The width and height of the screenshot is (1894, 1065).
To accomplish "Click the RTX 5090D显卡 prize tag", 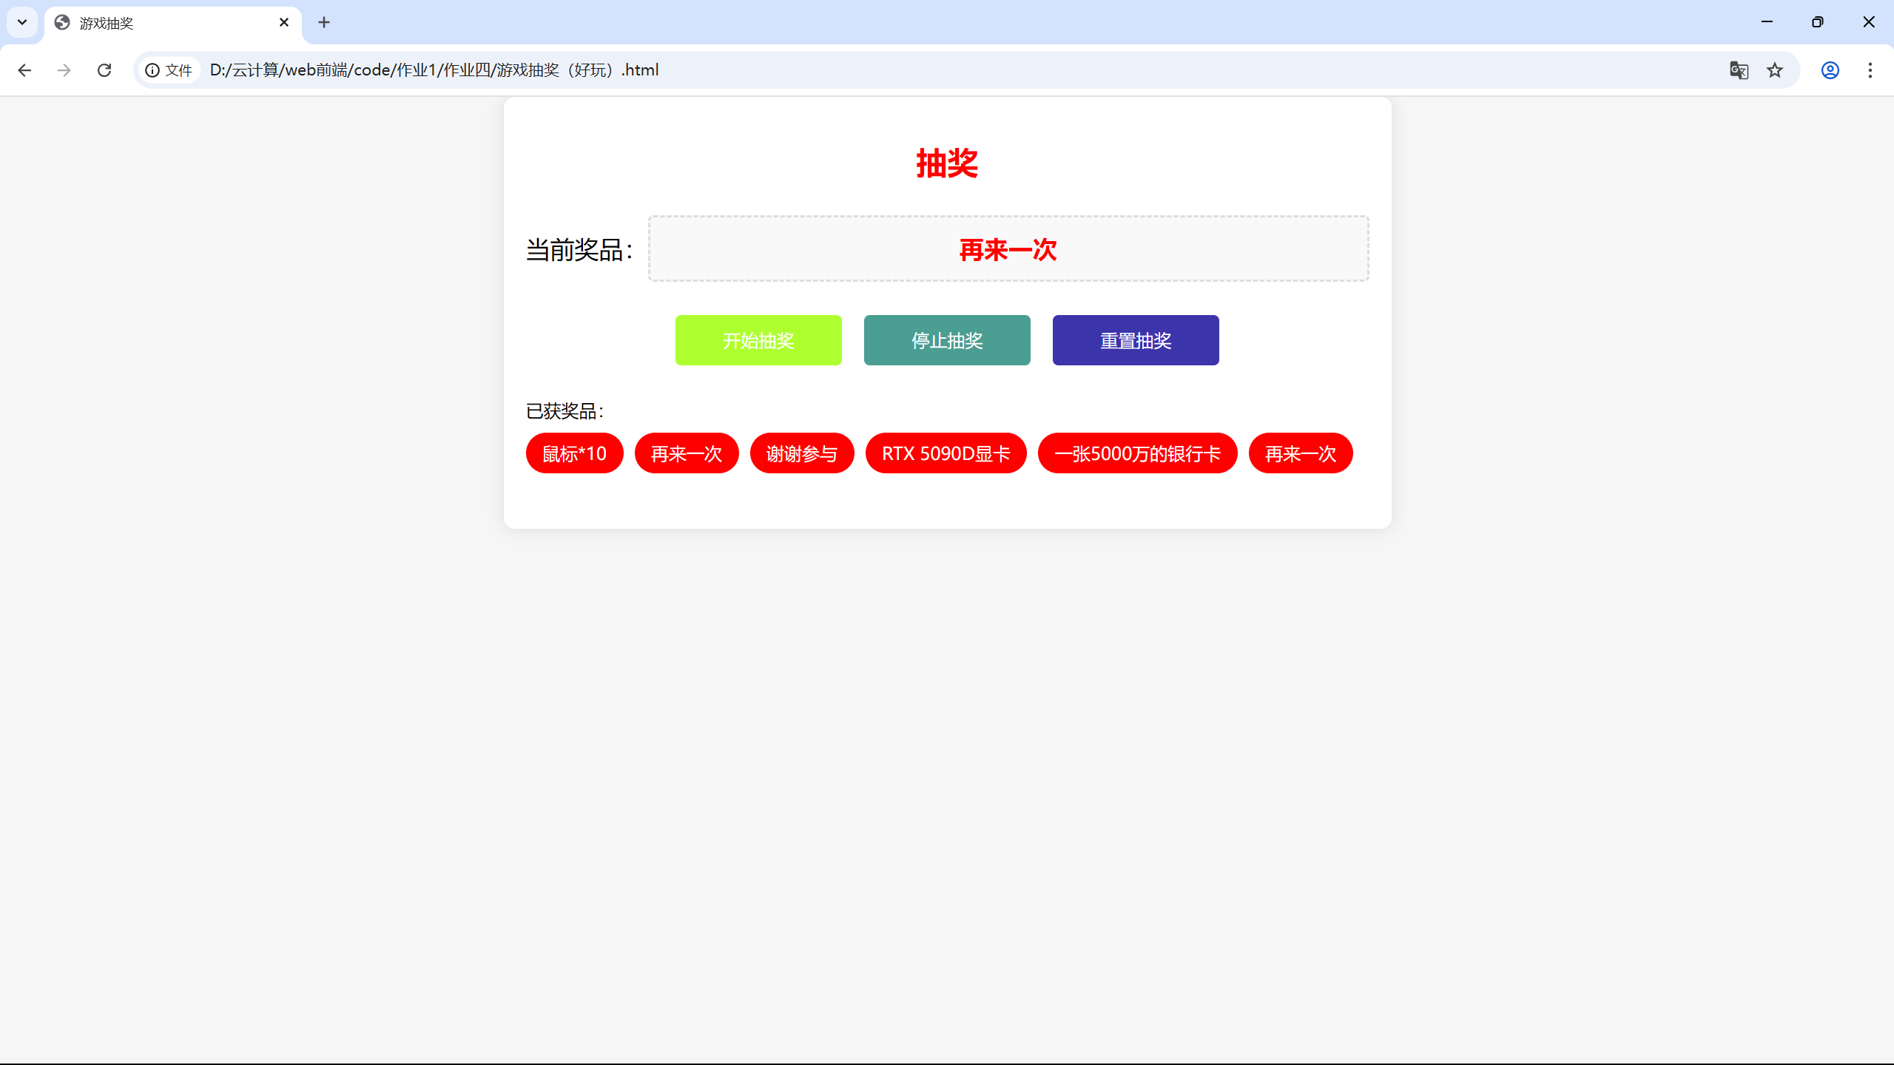I will click(946, 453).
